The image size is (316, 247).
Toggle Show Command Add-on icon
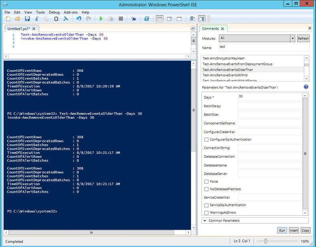(202, 19)
